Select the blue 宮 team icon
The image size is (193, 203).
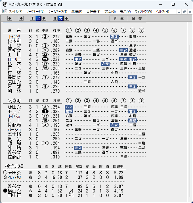tap(38, 18)
